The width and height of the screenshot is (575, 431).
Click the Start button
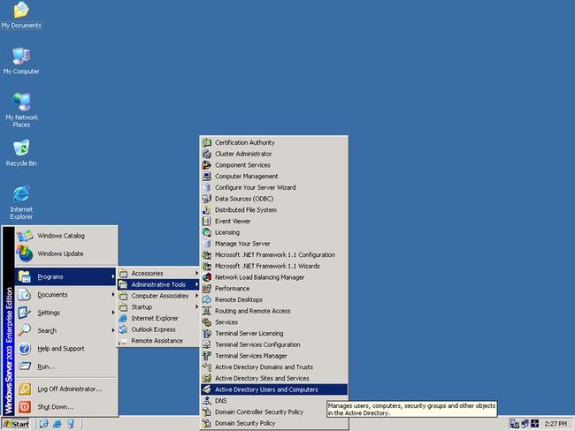[16, 424]
